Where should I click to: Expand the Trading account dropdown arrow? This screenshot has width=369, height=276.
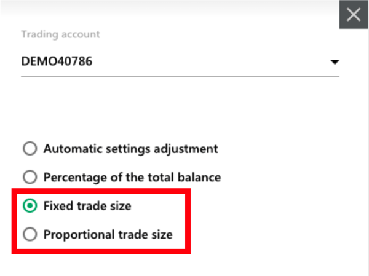pyautogui.click(x=335, y=62)
